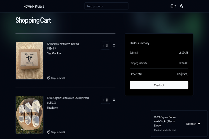Click clock icon under Ankle Socks
Image resolution: width=209 pixels, height=139 pixels.
49,132
